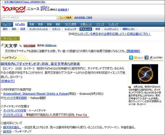The height and width of the screenshot is (135, 165).
Task: Click the Facebook share icon
Action: tap(146, 58)
